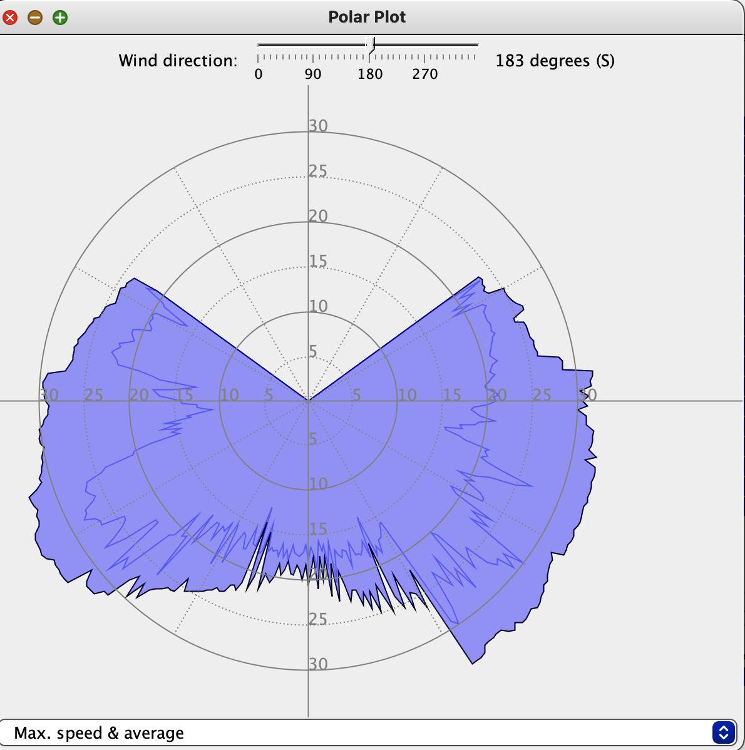The height and width of the screenshot is (750, 745).
Task: Click the wind direction slider thumb
Action: pyautogui.click(x=370, y=45)
